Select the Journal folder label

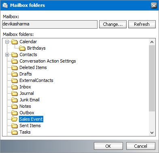27,93
